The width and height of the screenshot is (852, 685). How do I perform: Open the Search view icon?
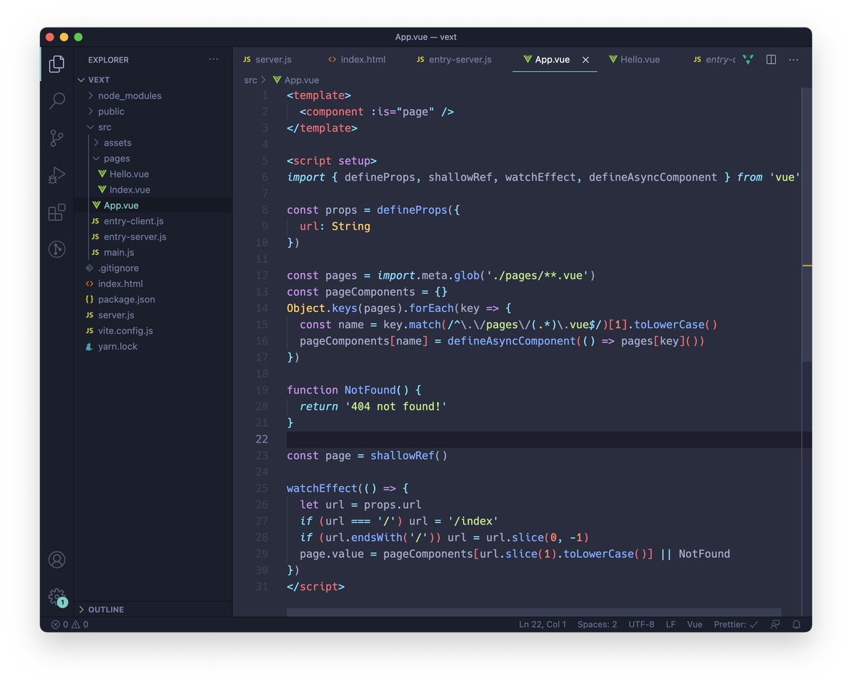(57, 100)
